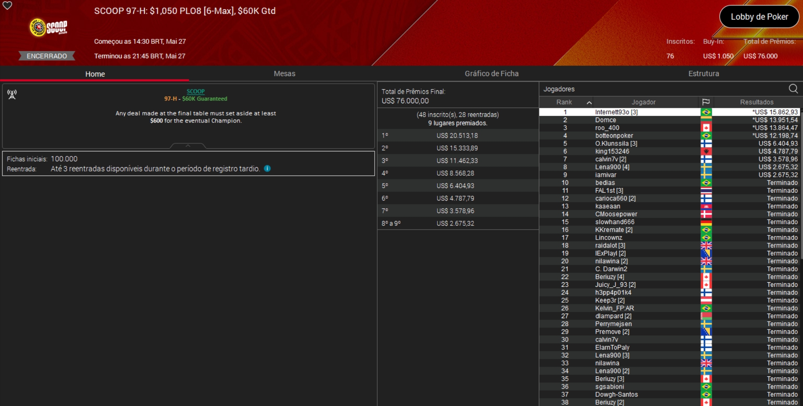This screenshot has height=406, width=803.
Task: Select player row C. Darwin2
Action: 669,269
